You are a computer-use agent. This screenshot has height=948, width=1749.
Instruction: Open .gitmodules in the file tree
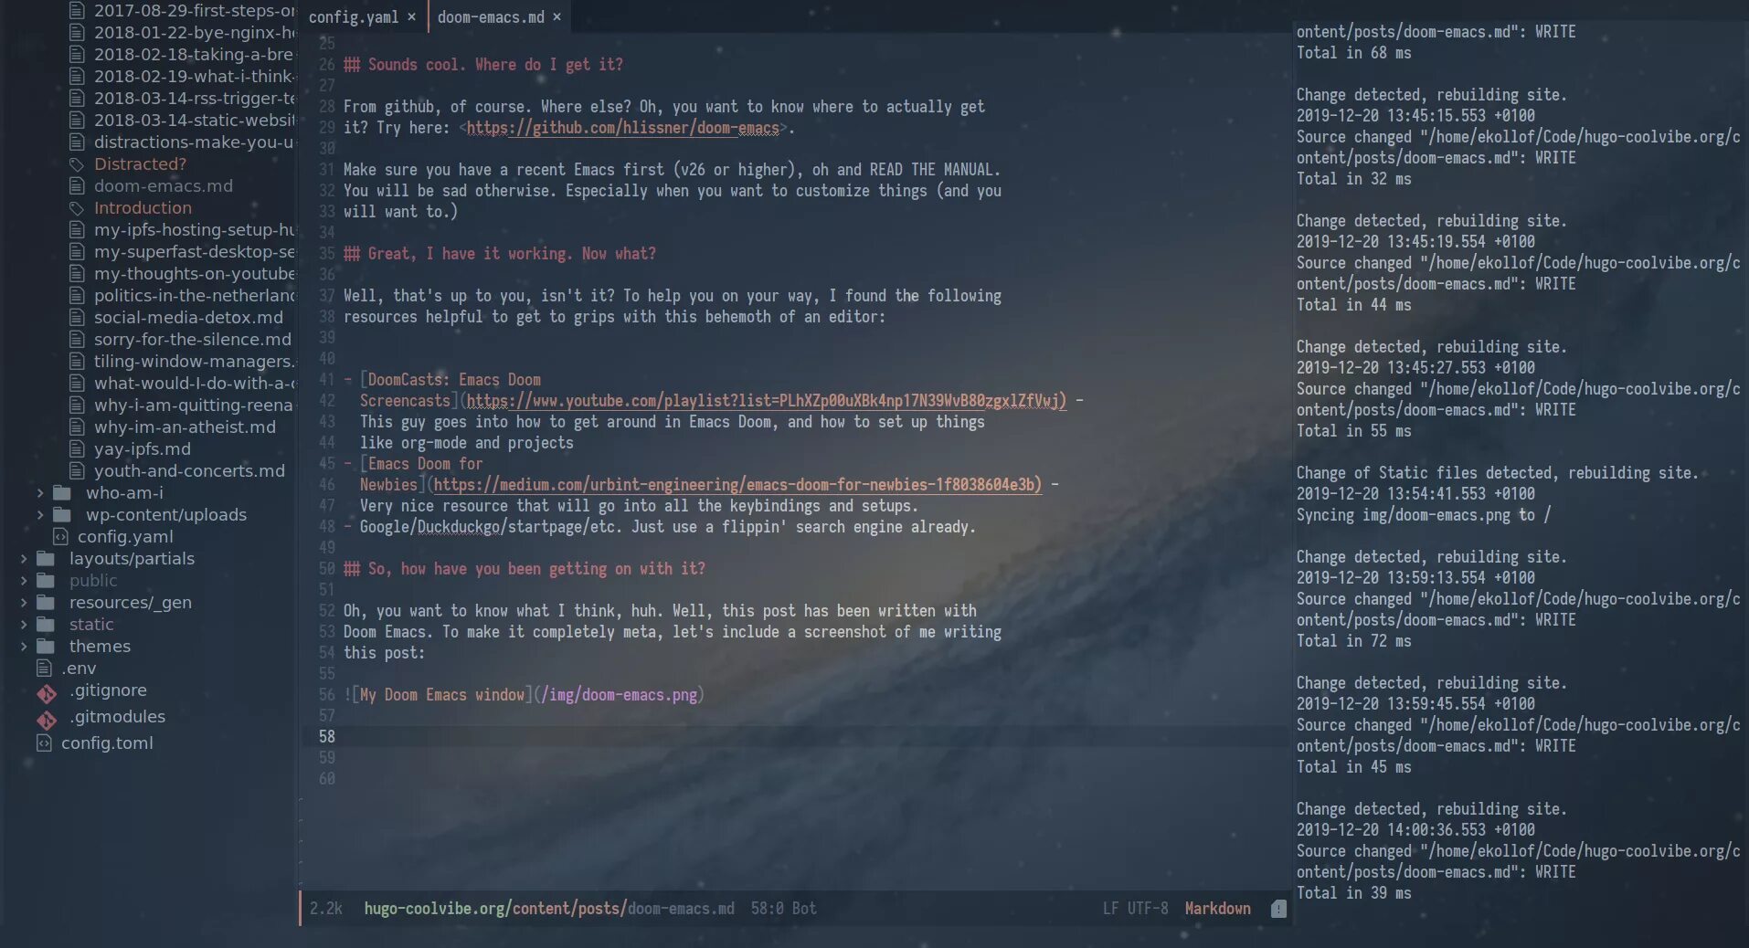point(117,717)
